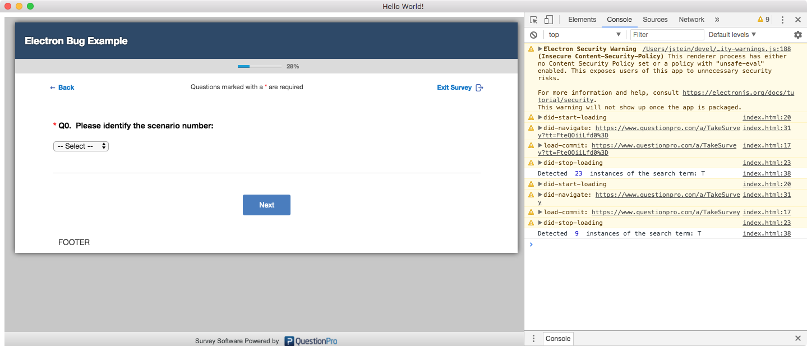Switch to the Elements tab
Image resolution: width=807 pixels, height=346 pixels.
tap(582, 19)
